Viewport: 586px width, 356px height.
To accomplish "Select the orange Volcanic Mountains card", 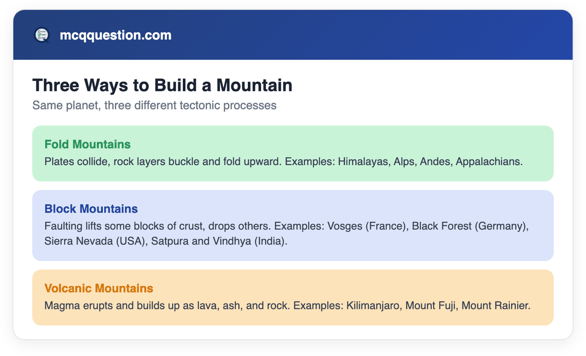I will [293, 297].
